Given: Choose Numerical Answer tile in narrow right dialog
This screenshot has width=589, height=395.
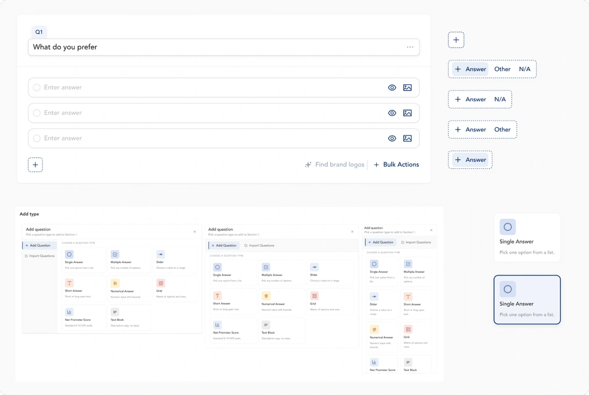Looking at the screenshot, I should tap(382, 337).
